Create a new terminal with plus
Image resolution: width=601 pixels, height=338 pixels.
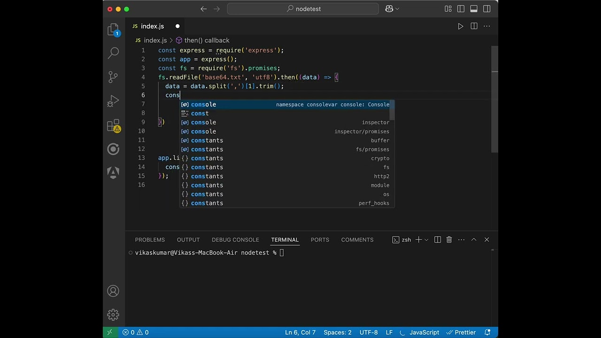(418, 239)
